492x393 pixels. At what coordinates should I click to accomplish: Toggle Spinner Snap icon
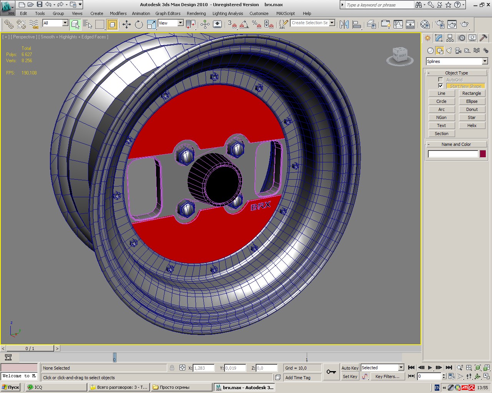[269, 24]
